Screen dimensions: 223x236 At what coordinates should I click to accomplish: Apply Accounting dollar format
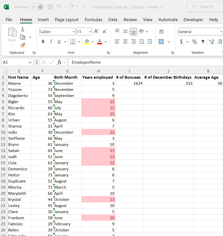pos(181,41)
